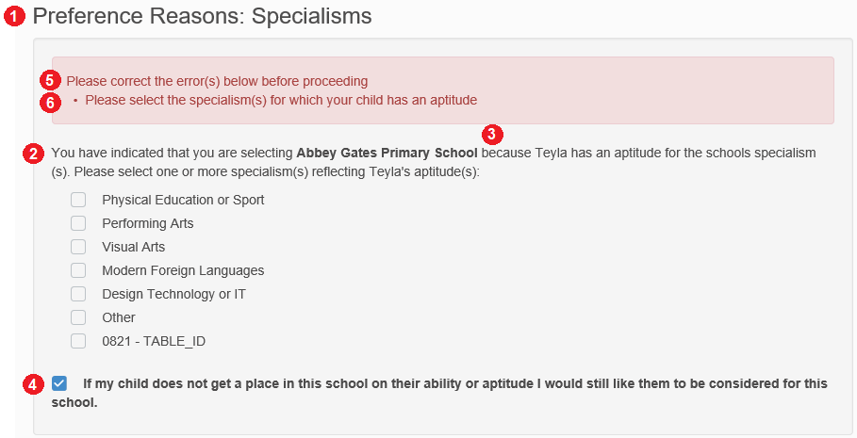Select the Modern Foreign Languages checkbox
Viewport: 857px width, 438px height.
tap(78, 270)
